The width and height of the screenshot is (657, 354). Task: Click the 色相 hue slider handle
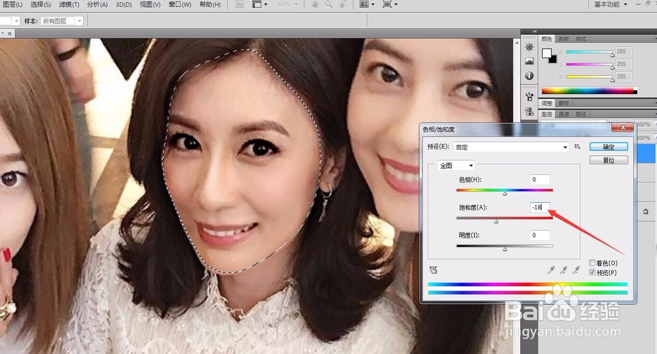(x=505, y=193)
